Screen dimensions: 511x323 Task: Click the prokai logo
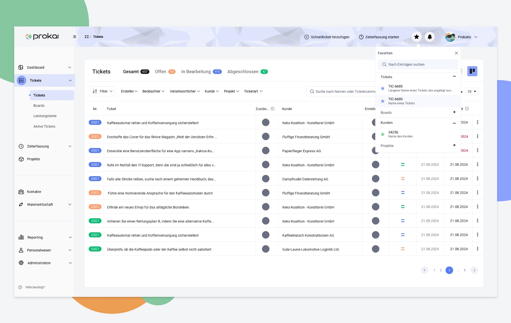(42, 37)
